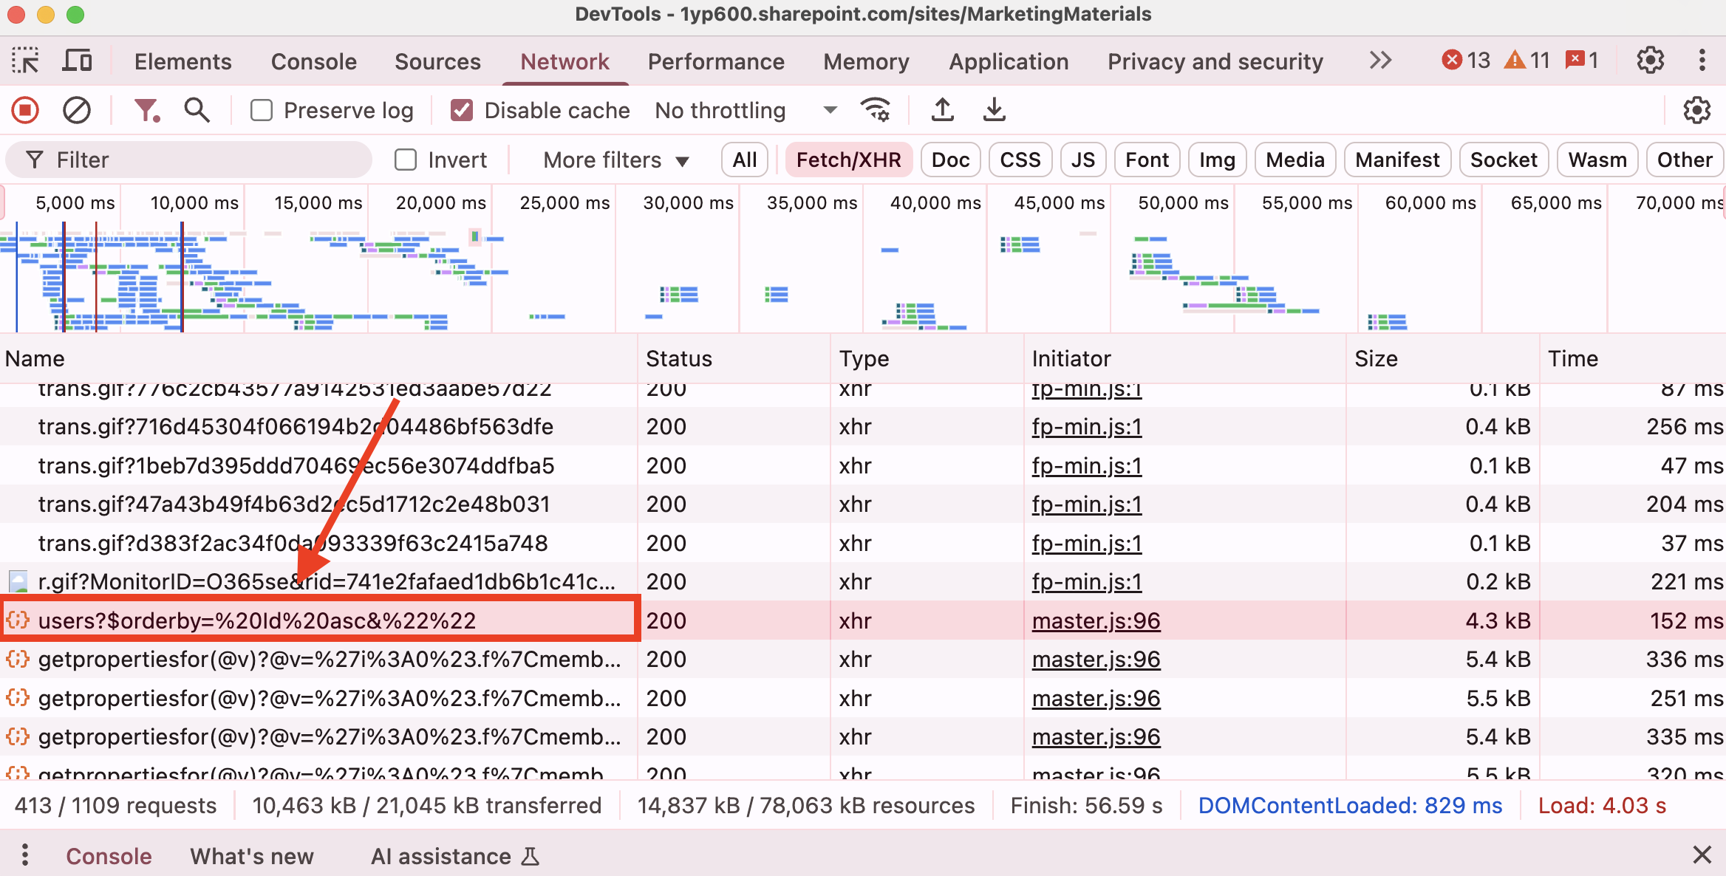The height and width of the screenshot is (876, 1726).
Task: Expand the More filters dropdown
Action: coord(615,160)
